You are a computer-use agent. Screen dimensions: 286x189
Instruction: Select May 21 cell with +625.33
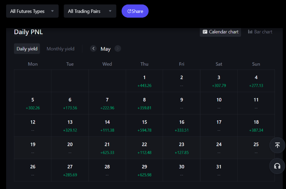click(107, 148)
